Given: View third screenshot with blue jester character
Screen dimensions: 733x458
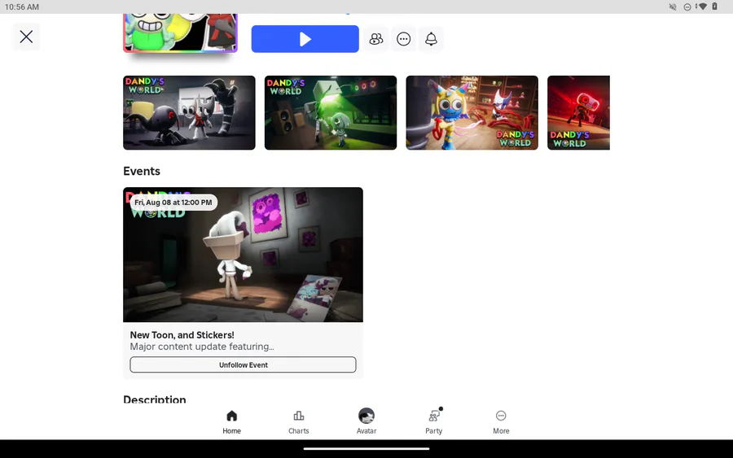Looking at the screenshot, I should (472, 112).
